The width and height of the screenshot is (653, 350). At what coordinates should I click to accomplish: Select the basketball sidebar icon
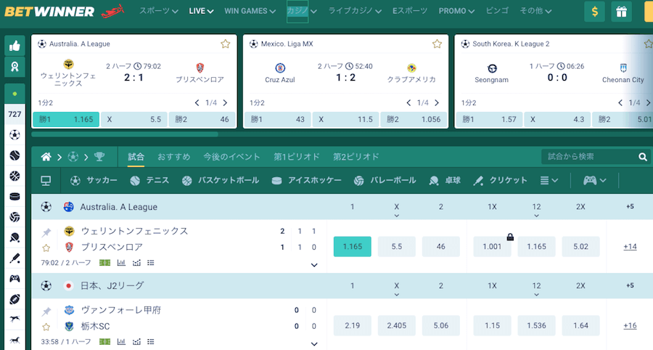15,176
